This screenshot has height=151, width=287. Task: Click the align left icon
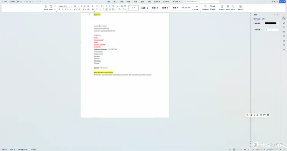pos(97,9)
